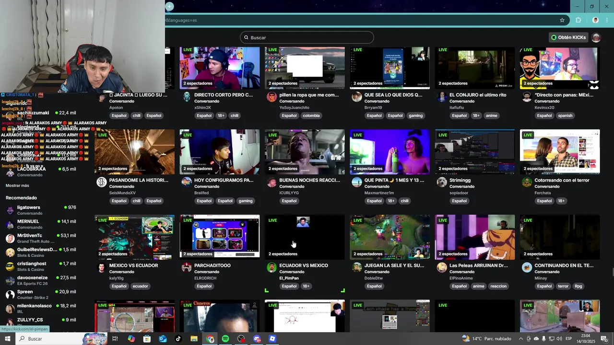Open Kevinxx20 channel avatar
The width and height of the screenshot is (614, 345).
527,97
